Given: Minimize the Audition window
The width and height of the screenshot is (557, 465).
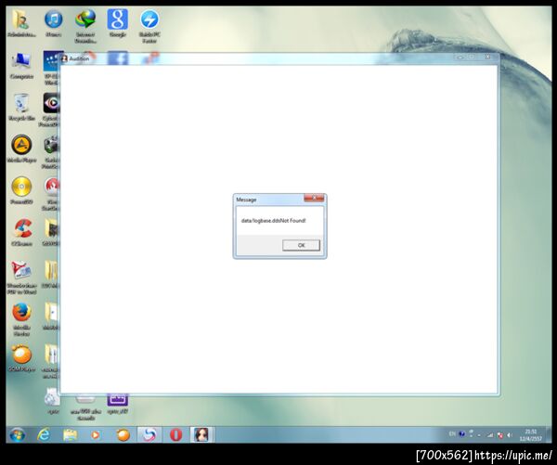Looking at the screenshot, I should (x=460, y=57).
